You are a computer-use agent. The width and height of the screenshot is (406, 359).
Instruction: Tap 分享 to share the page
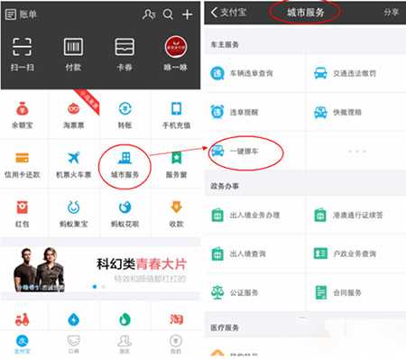click(392, 13)
